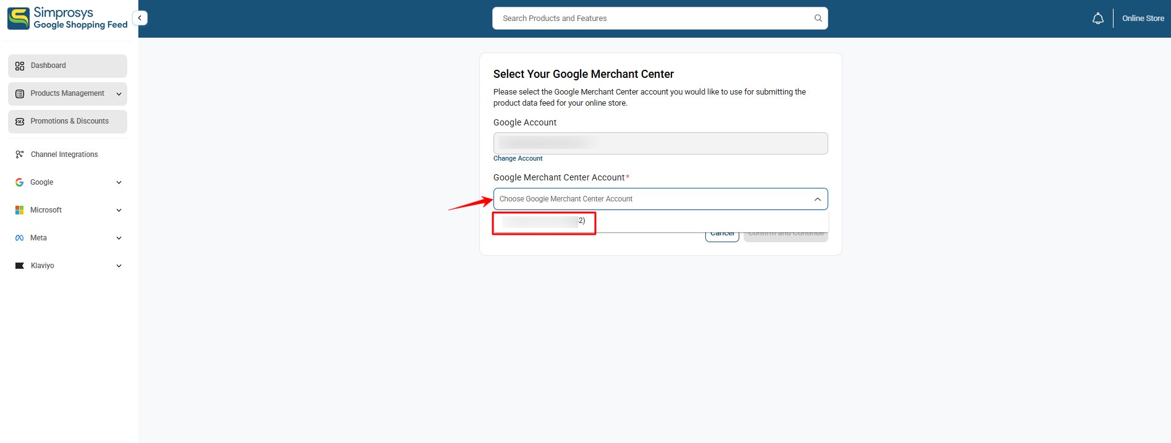The height and width of the screenshot is (443, 1171).
Task: Click the Cancel button
Action: coord(722,236)
